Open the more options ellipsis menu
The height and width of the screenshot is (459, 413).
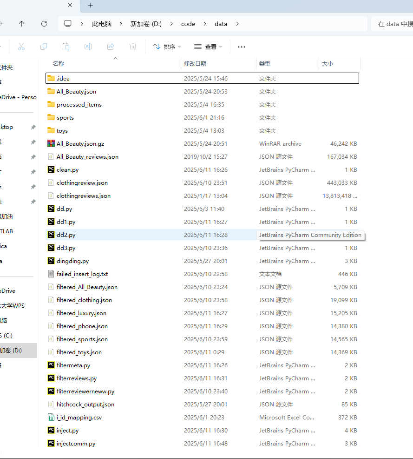(242, 47)
